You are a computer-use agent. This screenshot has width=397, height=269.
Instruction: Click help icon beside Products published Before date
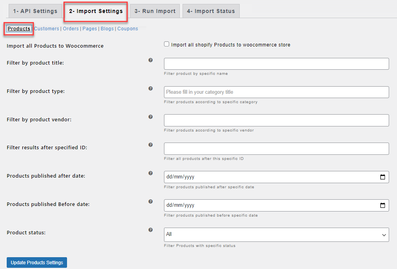pos(151,202)
